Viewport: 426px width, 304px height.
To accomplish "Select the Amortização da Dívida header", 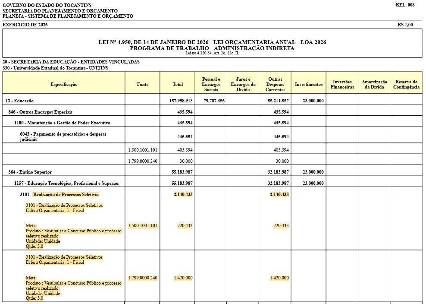I will [374, 84].
